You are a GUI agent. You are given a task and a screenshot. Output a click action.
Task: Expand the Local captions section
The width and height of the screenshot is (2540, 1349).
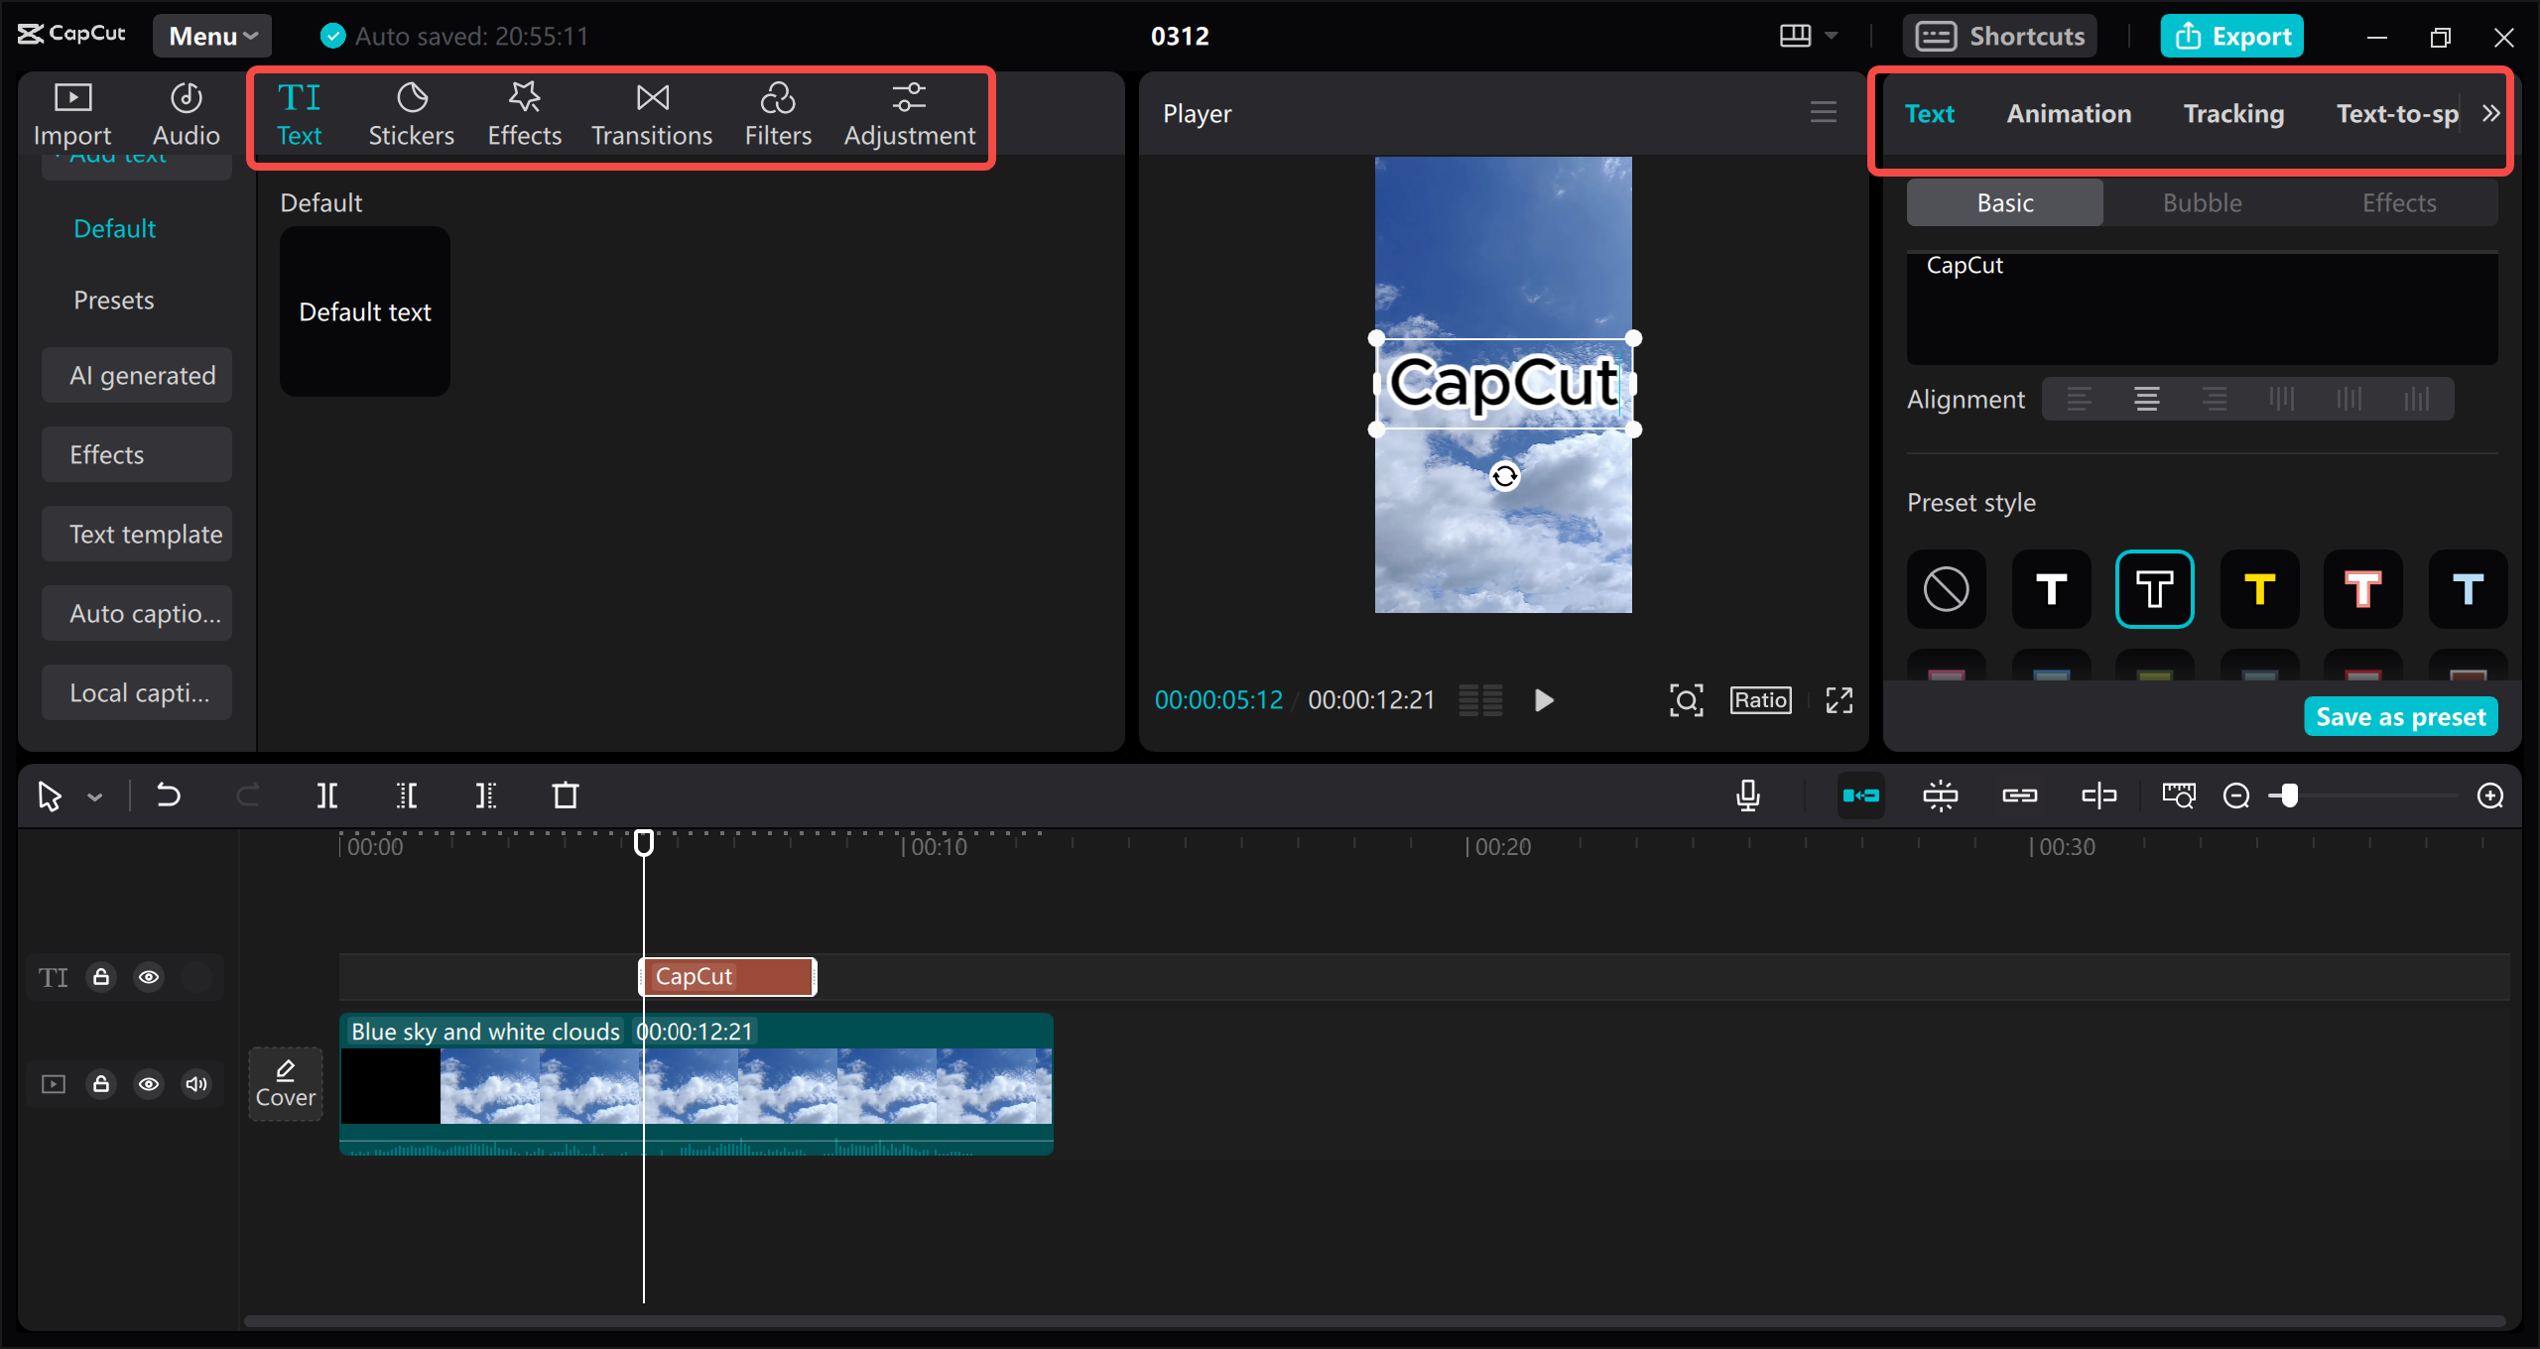tap(137, 692)
